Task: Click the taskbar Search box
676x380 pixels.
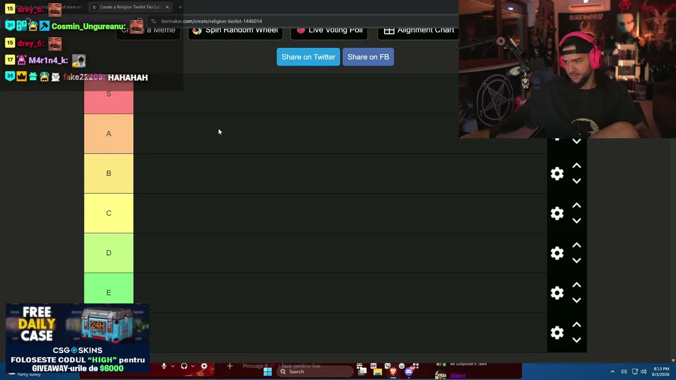Action: click(316, 372)
